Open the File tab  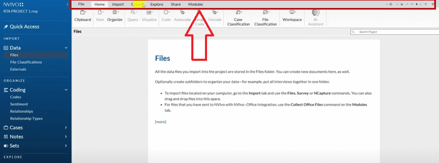point(81,4)
